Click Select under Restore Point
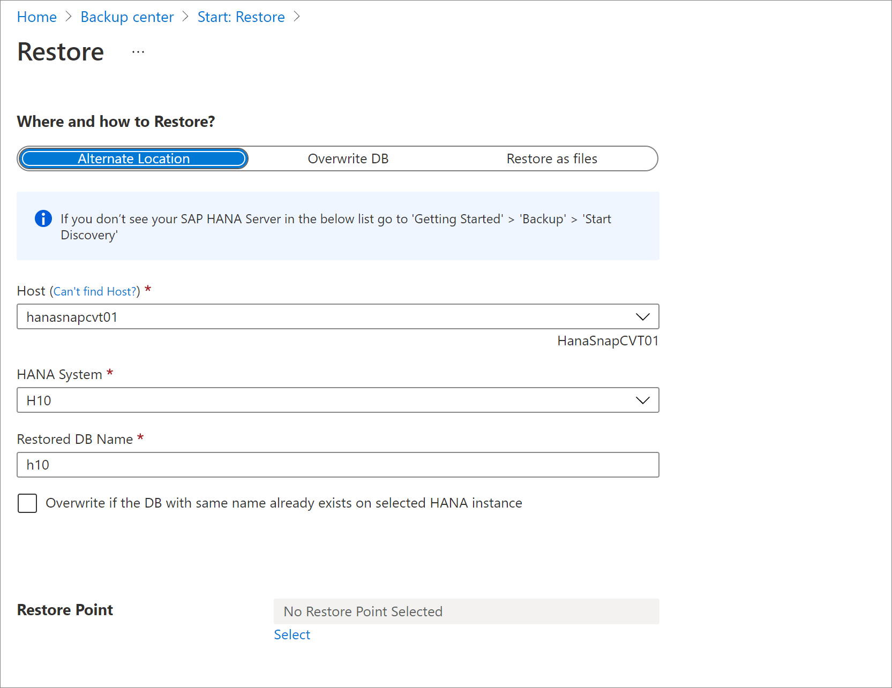This screenshot has height=688, width=892. coord(291,634)
